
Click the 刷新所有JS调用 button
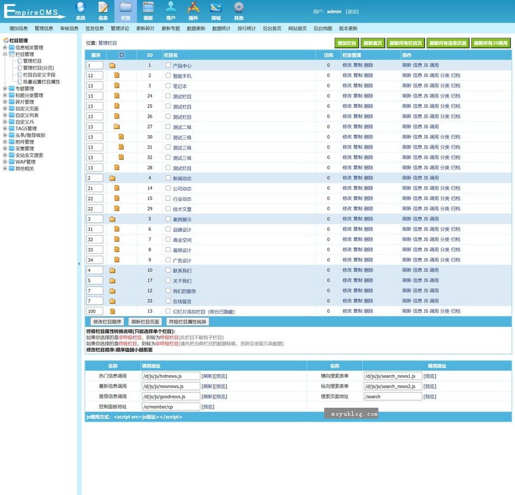pos(491,43)
